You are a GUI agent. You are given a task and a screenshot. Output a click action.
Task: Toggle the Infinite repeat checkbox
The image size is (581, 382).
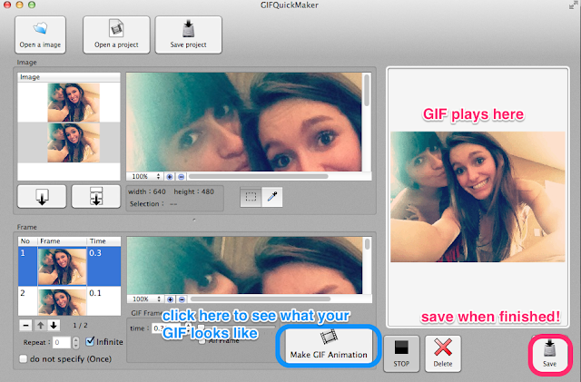pos(90,341)
